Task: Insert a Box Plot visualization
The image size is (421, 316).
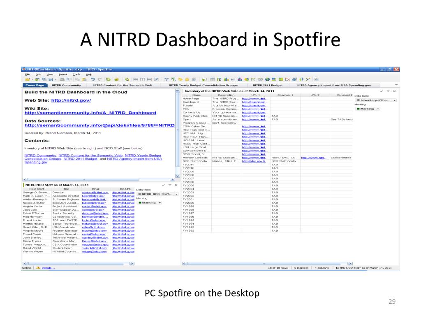Action: click(301, 79)
